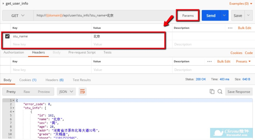Click the Save button

tap(238, 16)
